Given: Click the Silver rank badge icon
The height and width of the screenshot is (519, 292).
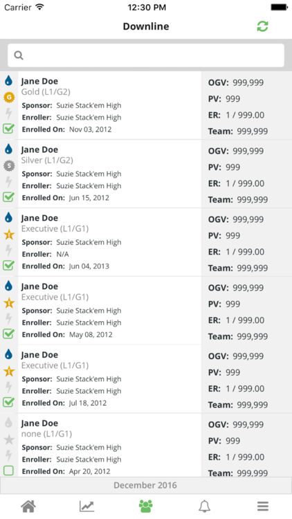Looking at the screenshot, I should (x=9, y=165).
